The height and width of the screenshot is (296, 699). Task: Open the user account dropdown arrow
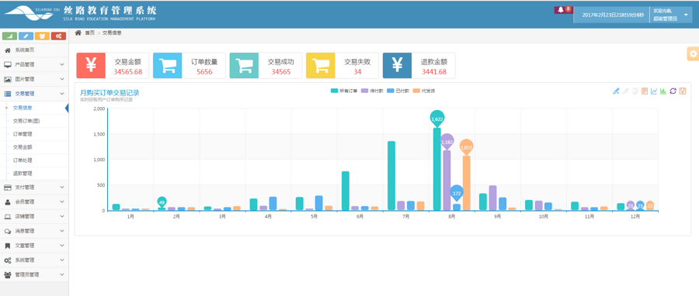click(x=685, y=15)
